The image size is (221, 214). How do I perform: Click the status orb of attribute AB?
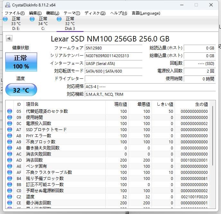coord(10,148)
